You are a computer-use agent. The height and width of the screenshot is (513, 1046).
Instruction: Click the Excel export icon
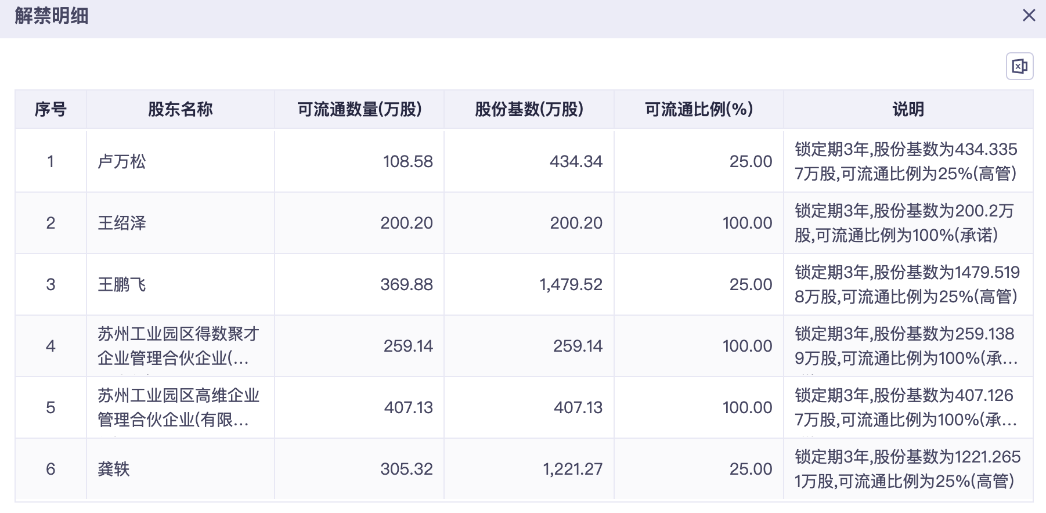[x=1019, y=66]
